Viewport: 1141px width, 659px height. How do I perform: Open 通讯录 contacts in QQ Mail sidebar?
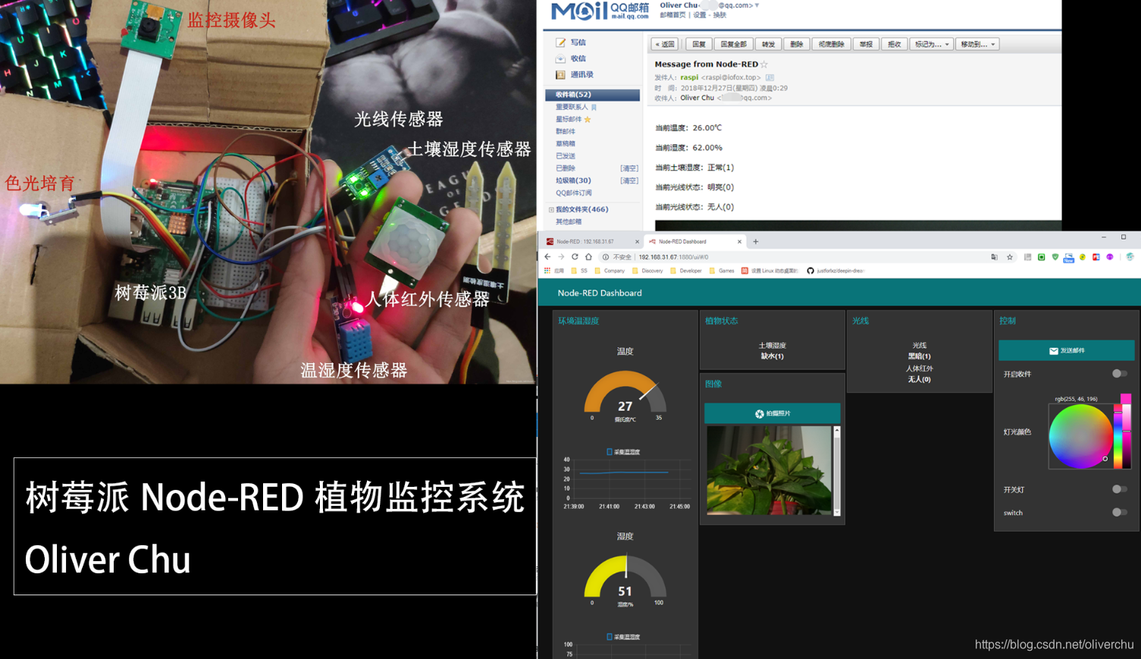coord(575,74)
